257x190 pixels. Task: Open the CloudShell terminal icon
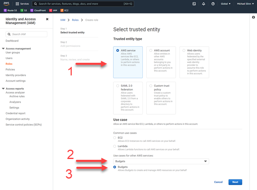click(x=194, y=4)
